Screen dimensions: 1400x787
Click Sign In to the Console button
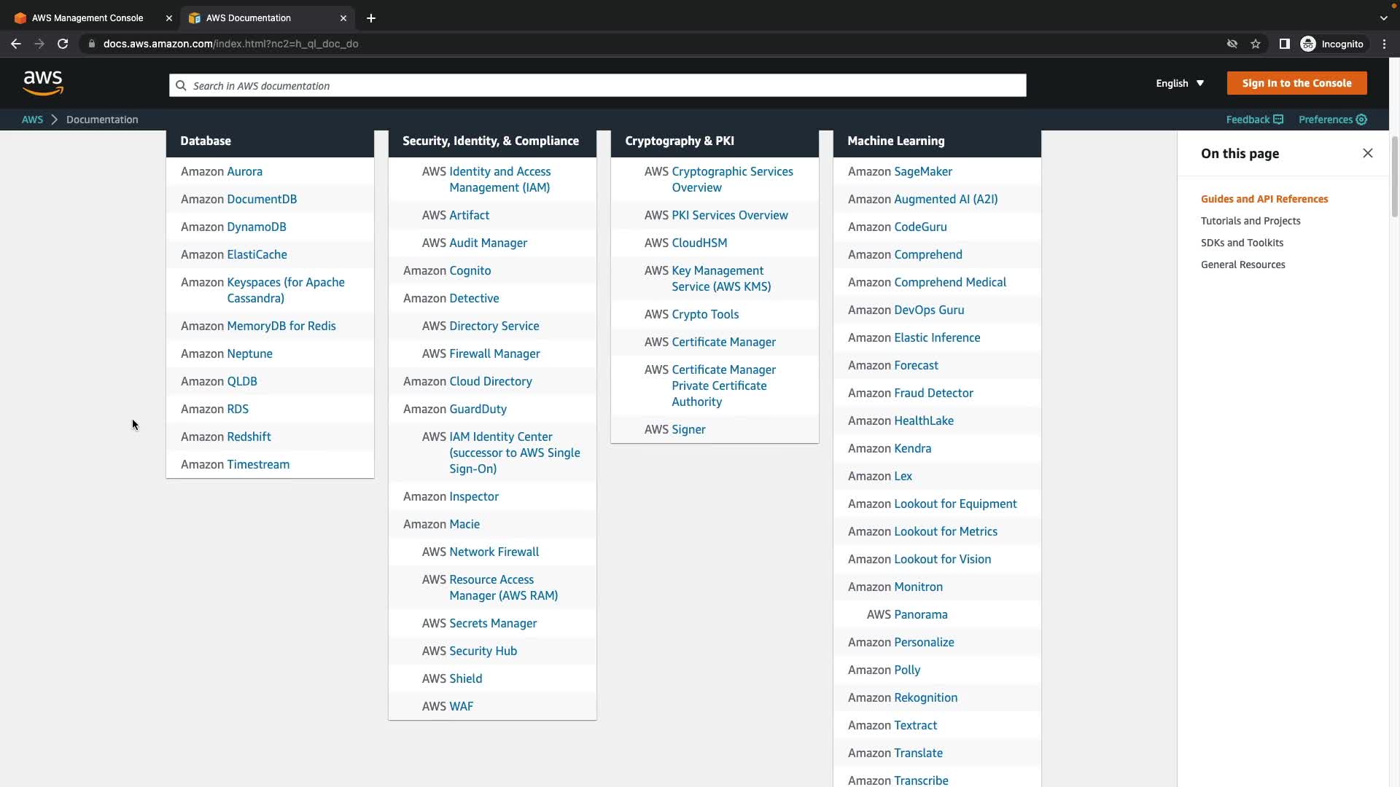pos(1296,83)
